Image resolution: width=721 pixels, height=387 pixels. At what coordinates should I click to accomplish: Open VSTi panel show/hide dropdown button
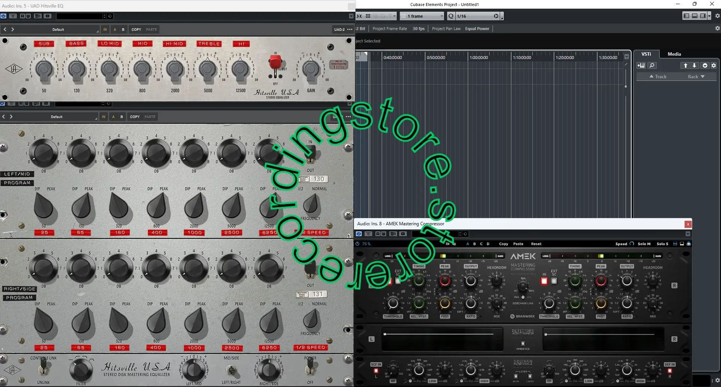click(705, 65)
